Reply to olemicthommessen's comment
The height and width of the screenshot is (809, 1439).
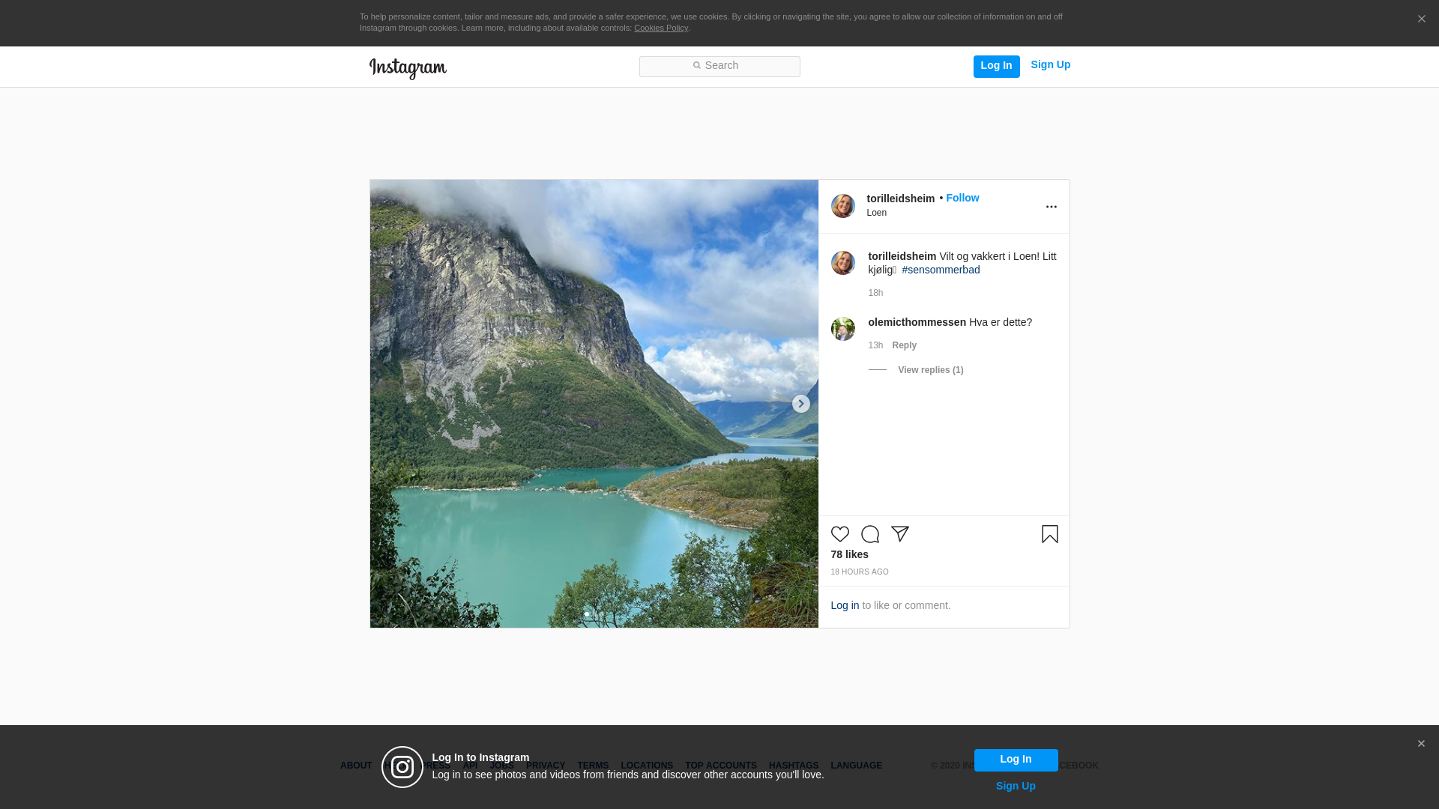[x=904, y=345]
